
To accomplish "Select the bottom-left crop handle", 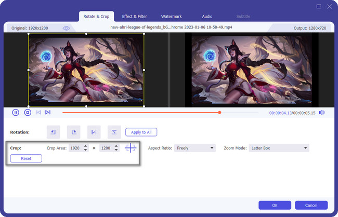I will point(29,106).
